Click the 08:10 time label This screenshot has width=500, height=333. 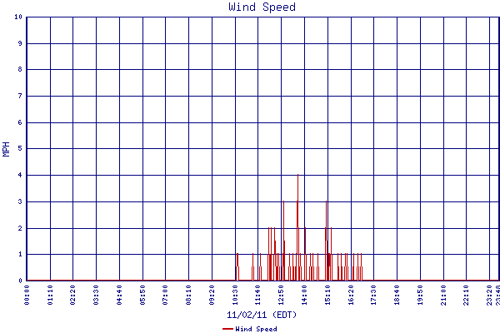[189, 295]
